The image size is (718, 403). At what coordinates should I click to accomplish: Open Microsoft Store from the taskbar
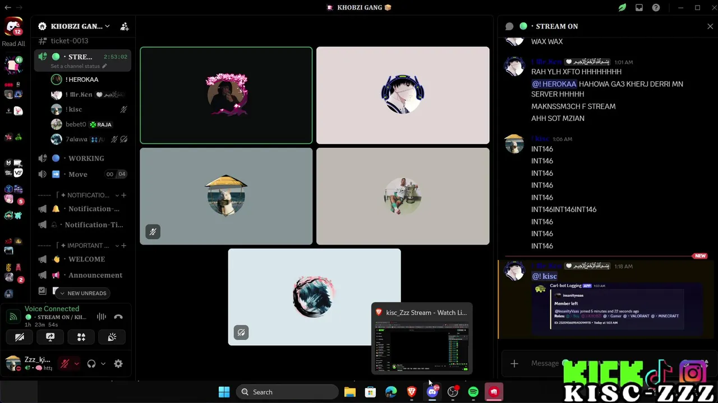pyautogui.click(x=370, y=392)
